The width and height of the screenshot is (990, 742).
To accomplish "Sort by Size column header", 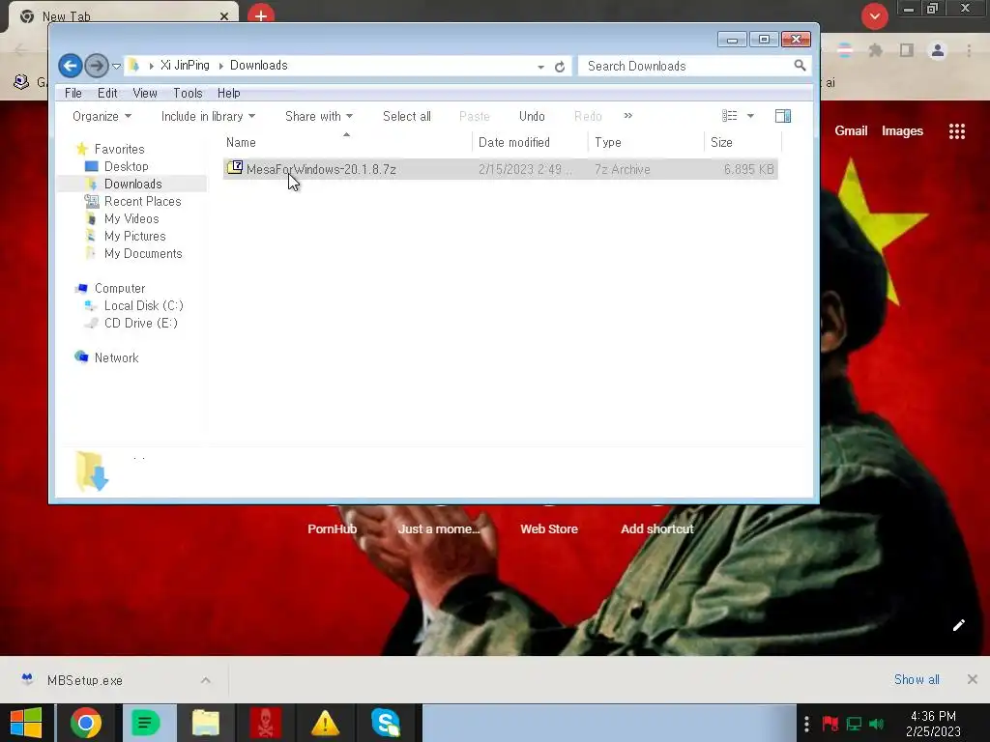I will [x=721, y=143].
